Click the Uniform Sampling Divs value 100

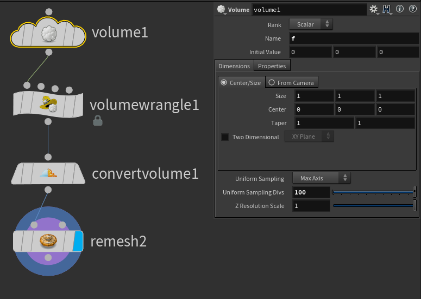tap(311, 192)
